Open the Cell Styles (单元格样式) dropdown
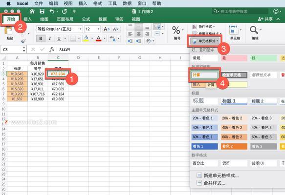This screenshot has height=195, width=285. pyautogui.click(x=205, y=41)
